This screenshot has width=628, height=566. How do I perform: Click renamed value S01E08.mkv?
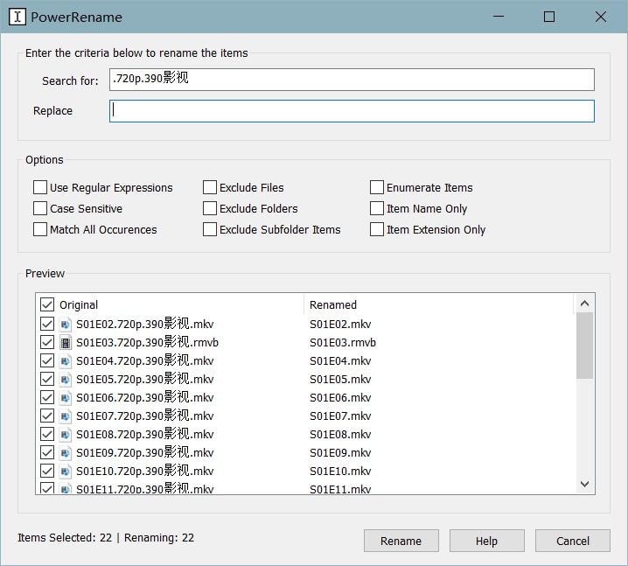340,435
